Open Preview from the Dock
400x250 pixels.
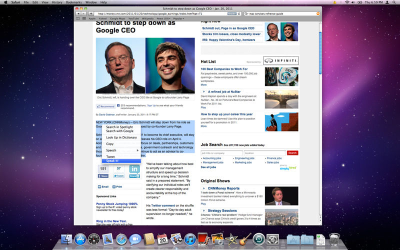[176, 239]
